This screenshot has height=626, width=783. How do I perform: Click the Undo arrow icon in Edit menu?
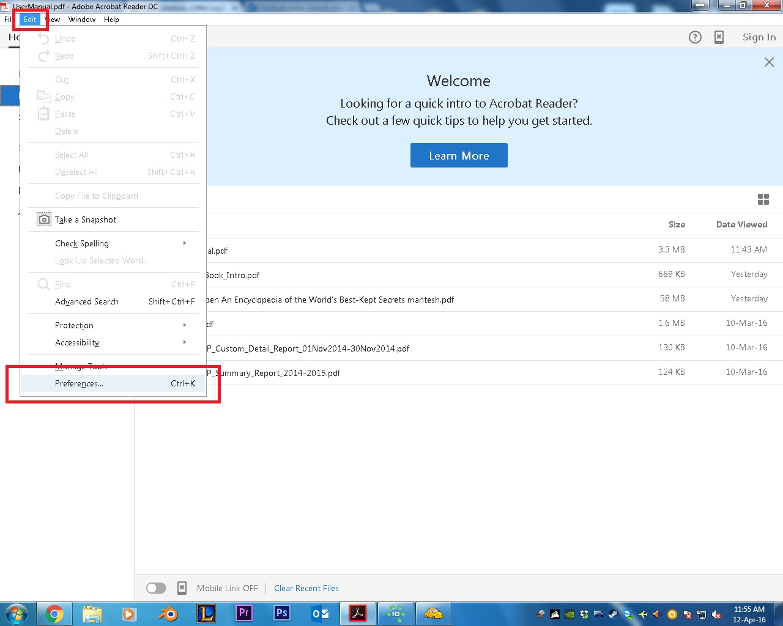click(x=43, y=39)
